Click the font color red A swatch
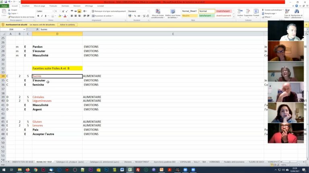The width and height of the screenshot is (309, 173). (65, 16)
